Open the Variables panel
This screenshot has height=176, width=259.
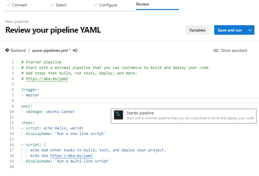click(197, 30)
